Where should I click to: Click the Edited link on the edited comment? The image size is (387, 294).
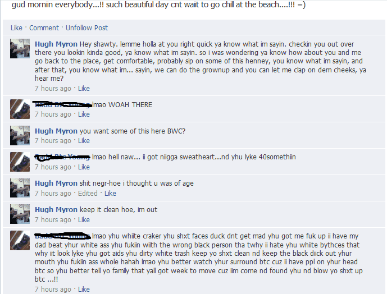tap(88, 194)
